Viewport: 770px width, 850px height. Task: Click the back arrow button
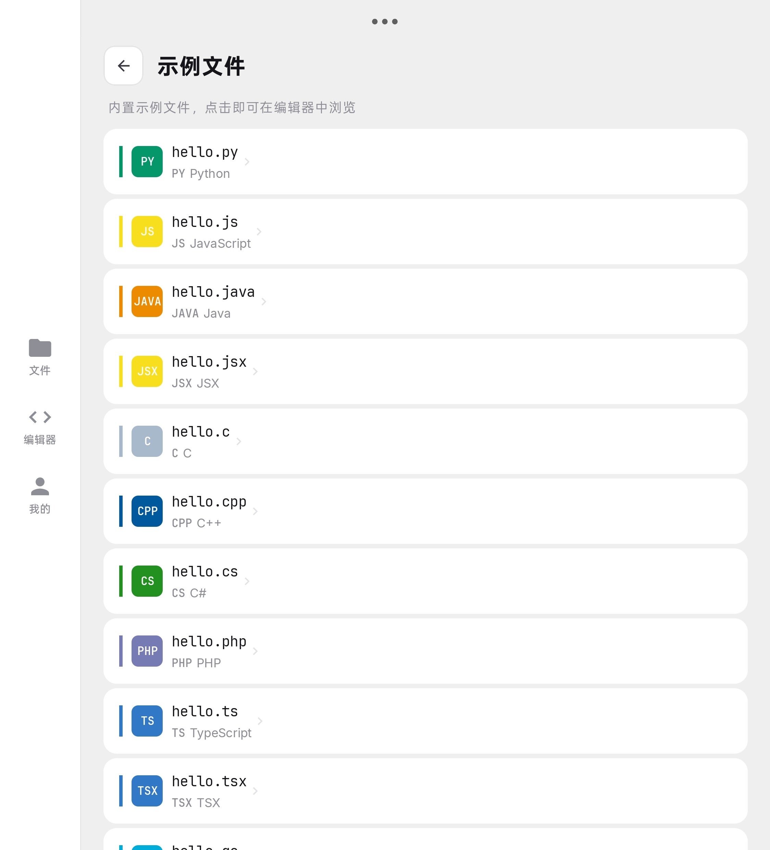pos(124,66)
